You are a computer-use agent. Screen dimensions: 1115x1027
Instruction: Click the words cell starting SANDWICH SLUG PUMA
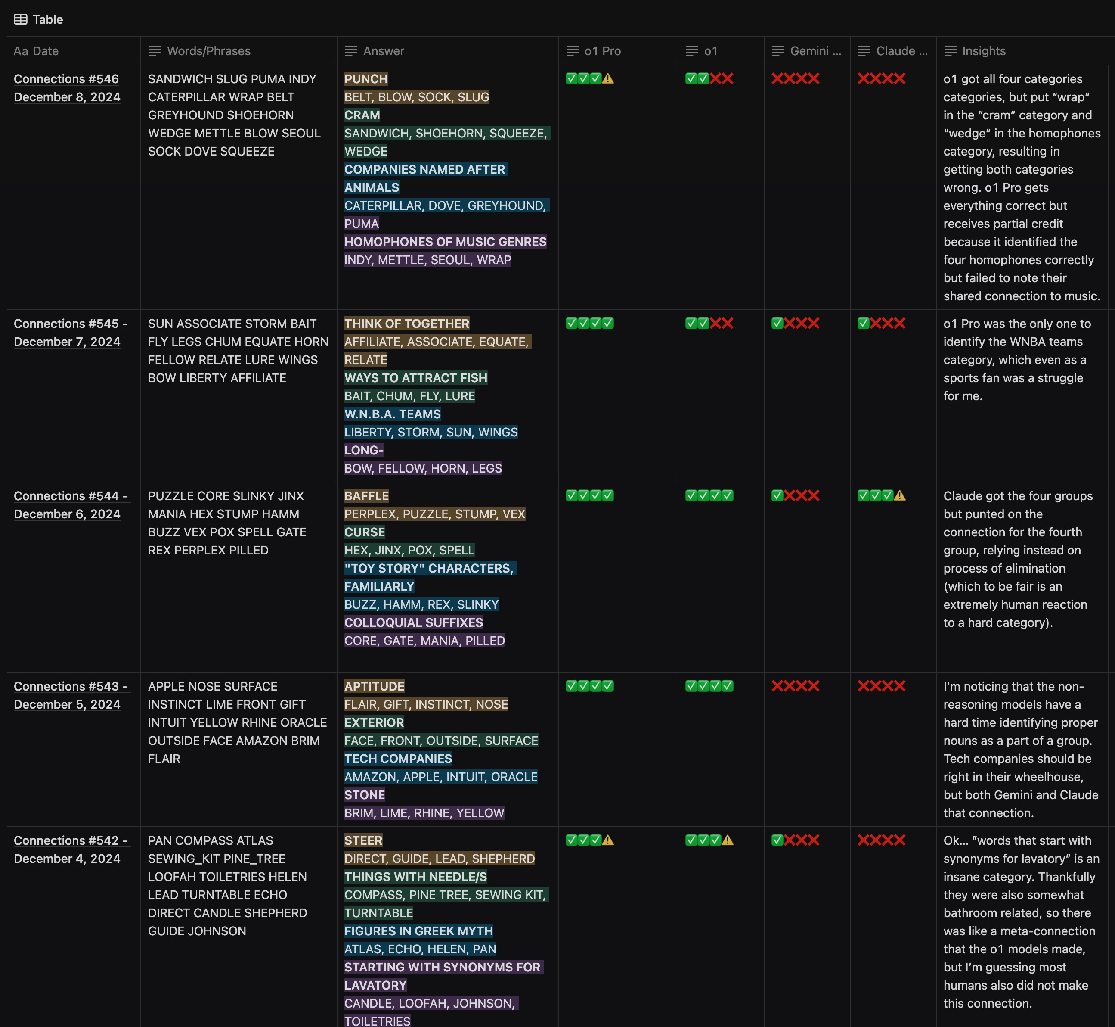pyautogui.click(x=234, y=115)
